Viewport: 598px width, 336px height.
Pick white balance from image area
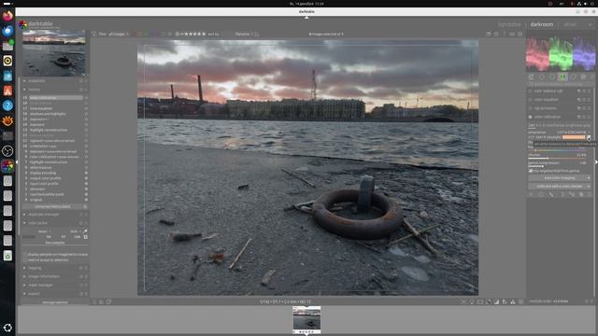tap(589, 137)
